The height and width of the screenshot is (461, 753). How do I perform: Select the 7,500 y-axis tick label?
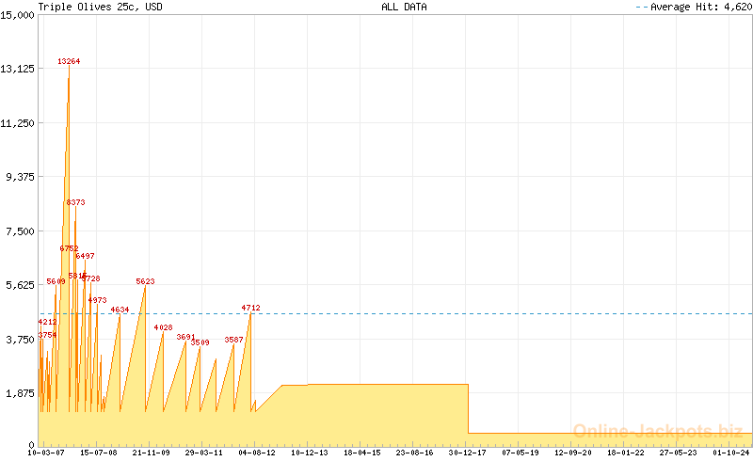(22, 231)
